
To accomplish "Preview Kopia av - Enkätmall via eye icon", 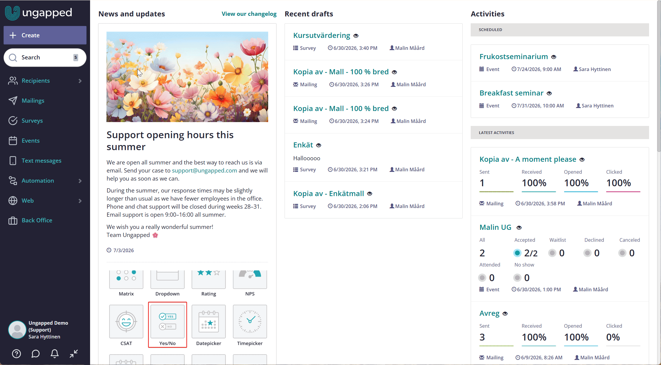I will point(370,194).
